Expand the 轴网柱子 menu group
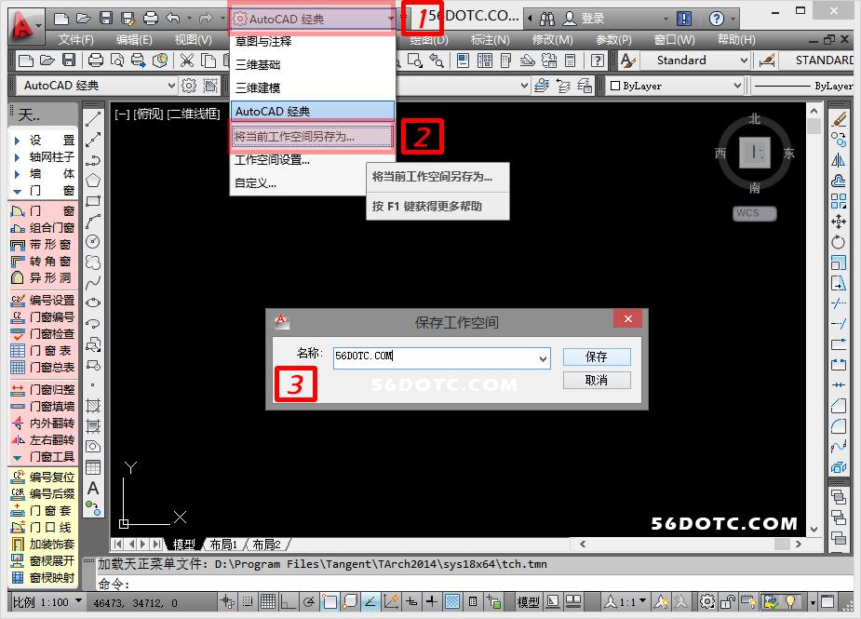The width and height of the screenshot is (861, 619). point(42,156)
